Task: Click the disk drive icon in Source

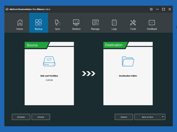Action: click(x=49, y=61)
